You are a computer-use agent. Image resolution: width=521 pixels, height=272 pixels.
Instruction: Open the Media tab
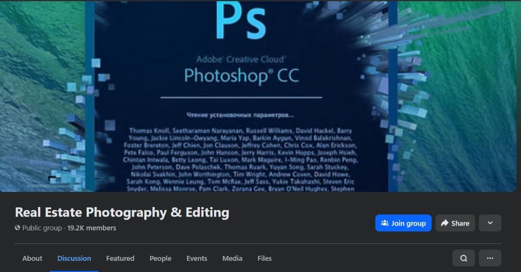tap(232, 259)
